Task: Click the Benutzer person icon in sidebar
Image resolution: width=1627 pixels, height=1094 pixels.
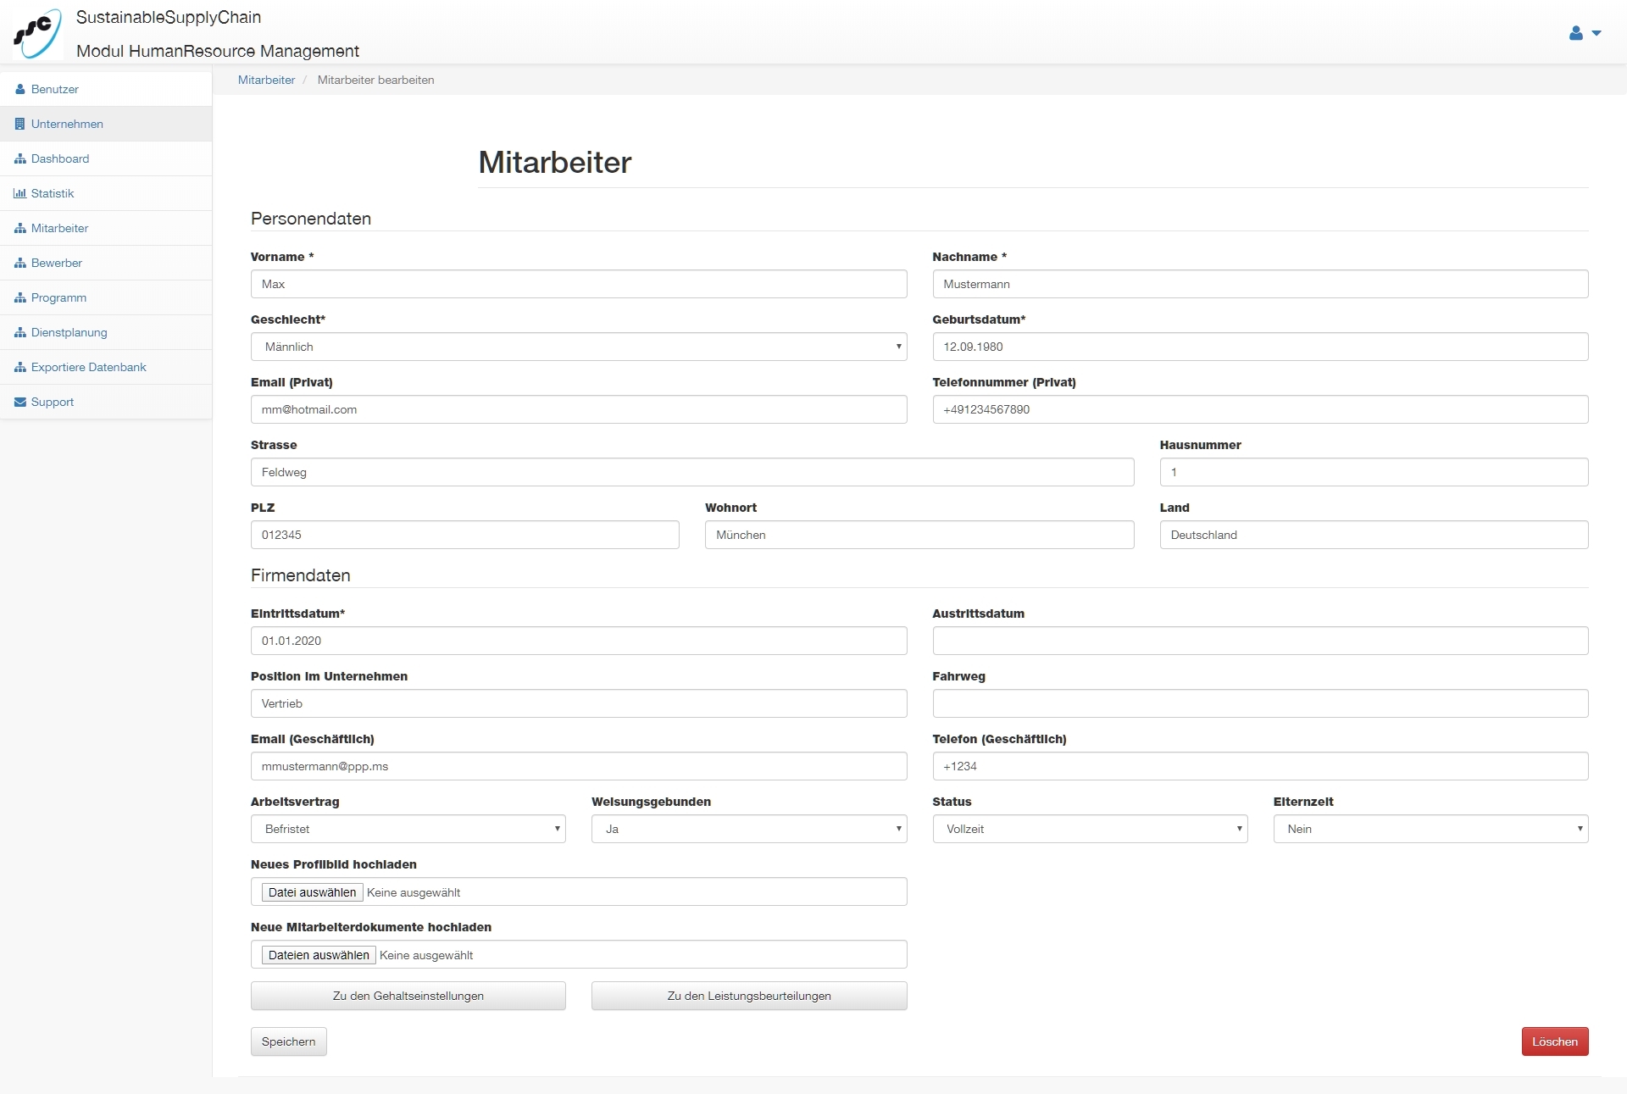Action: tap(20, 89)
